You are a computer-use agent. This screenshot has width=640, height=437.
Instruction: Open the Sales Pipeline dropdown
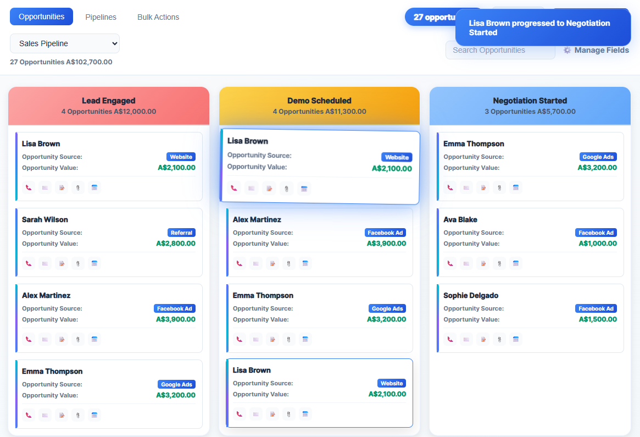(64, 43)
